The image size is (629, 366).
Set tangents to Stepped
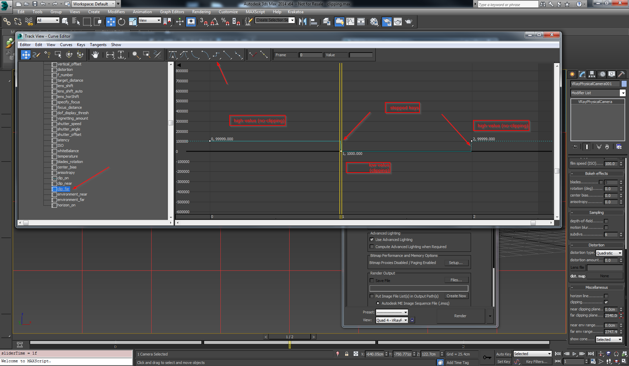click(217, 55)
